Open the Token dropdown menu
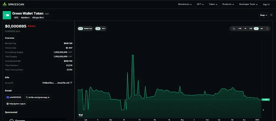The image size is (276, 121). [213, 4]
